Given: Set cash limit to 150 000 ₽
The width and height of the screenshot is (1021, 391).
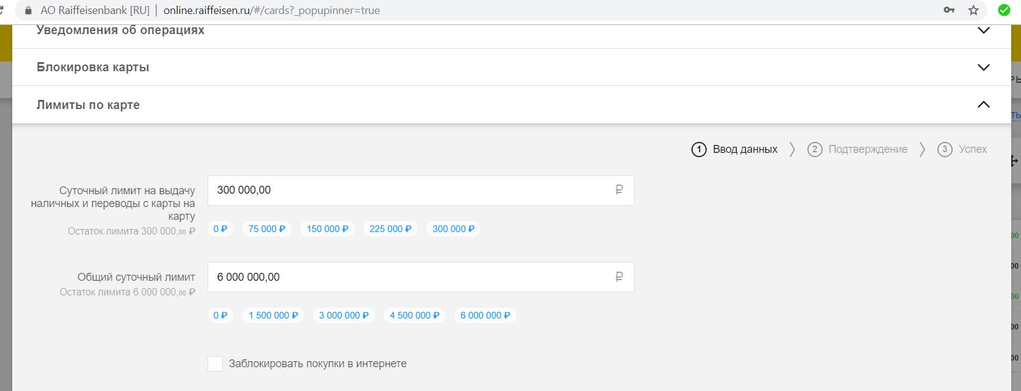Looking at the screenshot, I should click(x=327, y=229).
